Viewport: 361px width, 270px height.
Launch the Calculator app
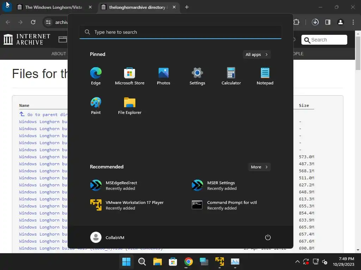click(x=231, y=76)
